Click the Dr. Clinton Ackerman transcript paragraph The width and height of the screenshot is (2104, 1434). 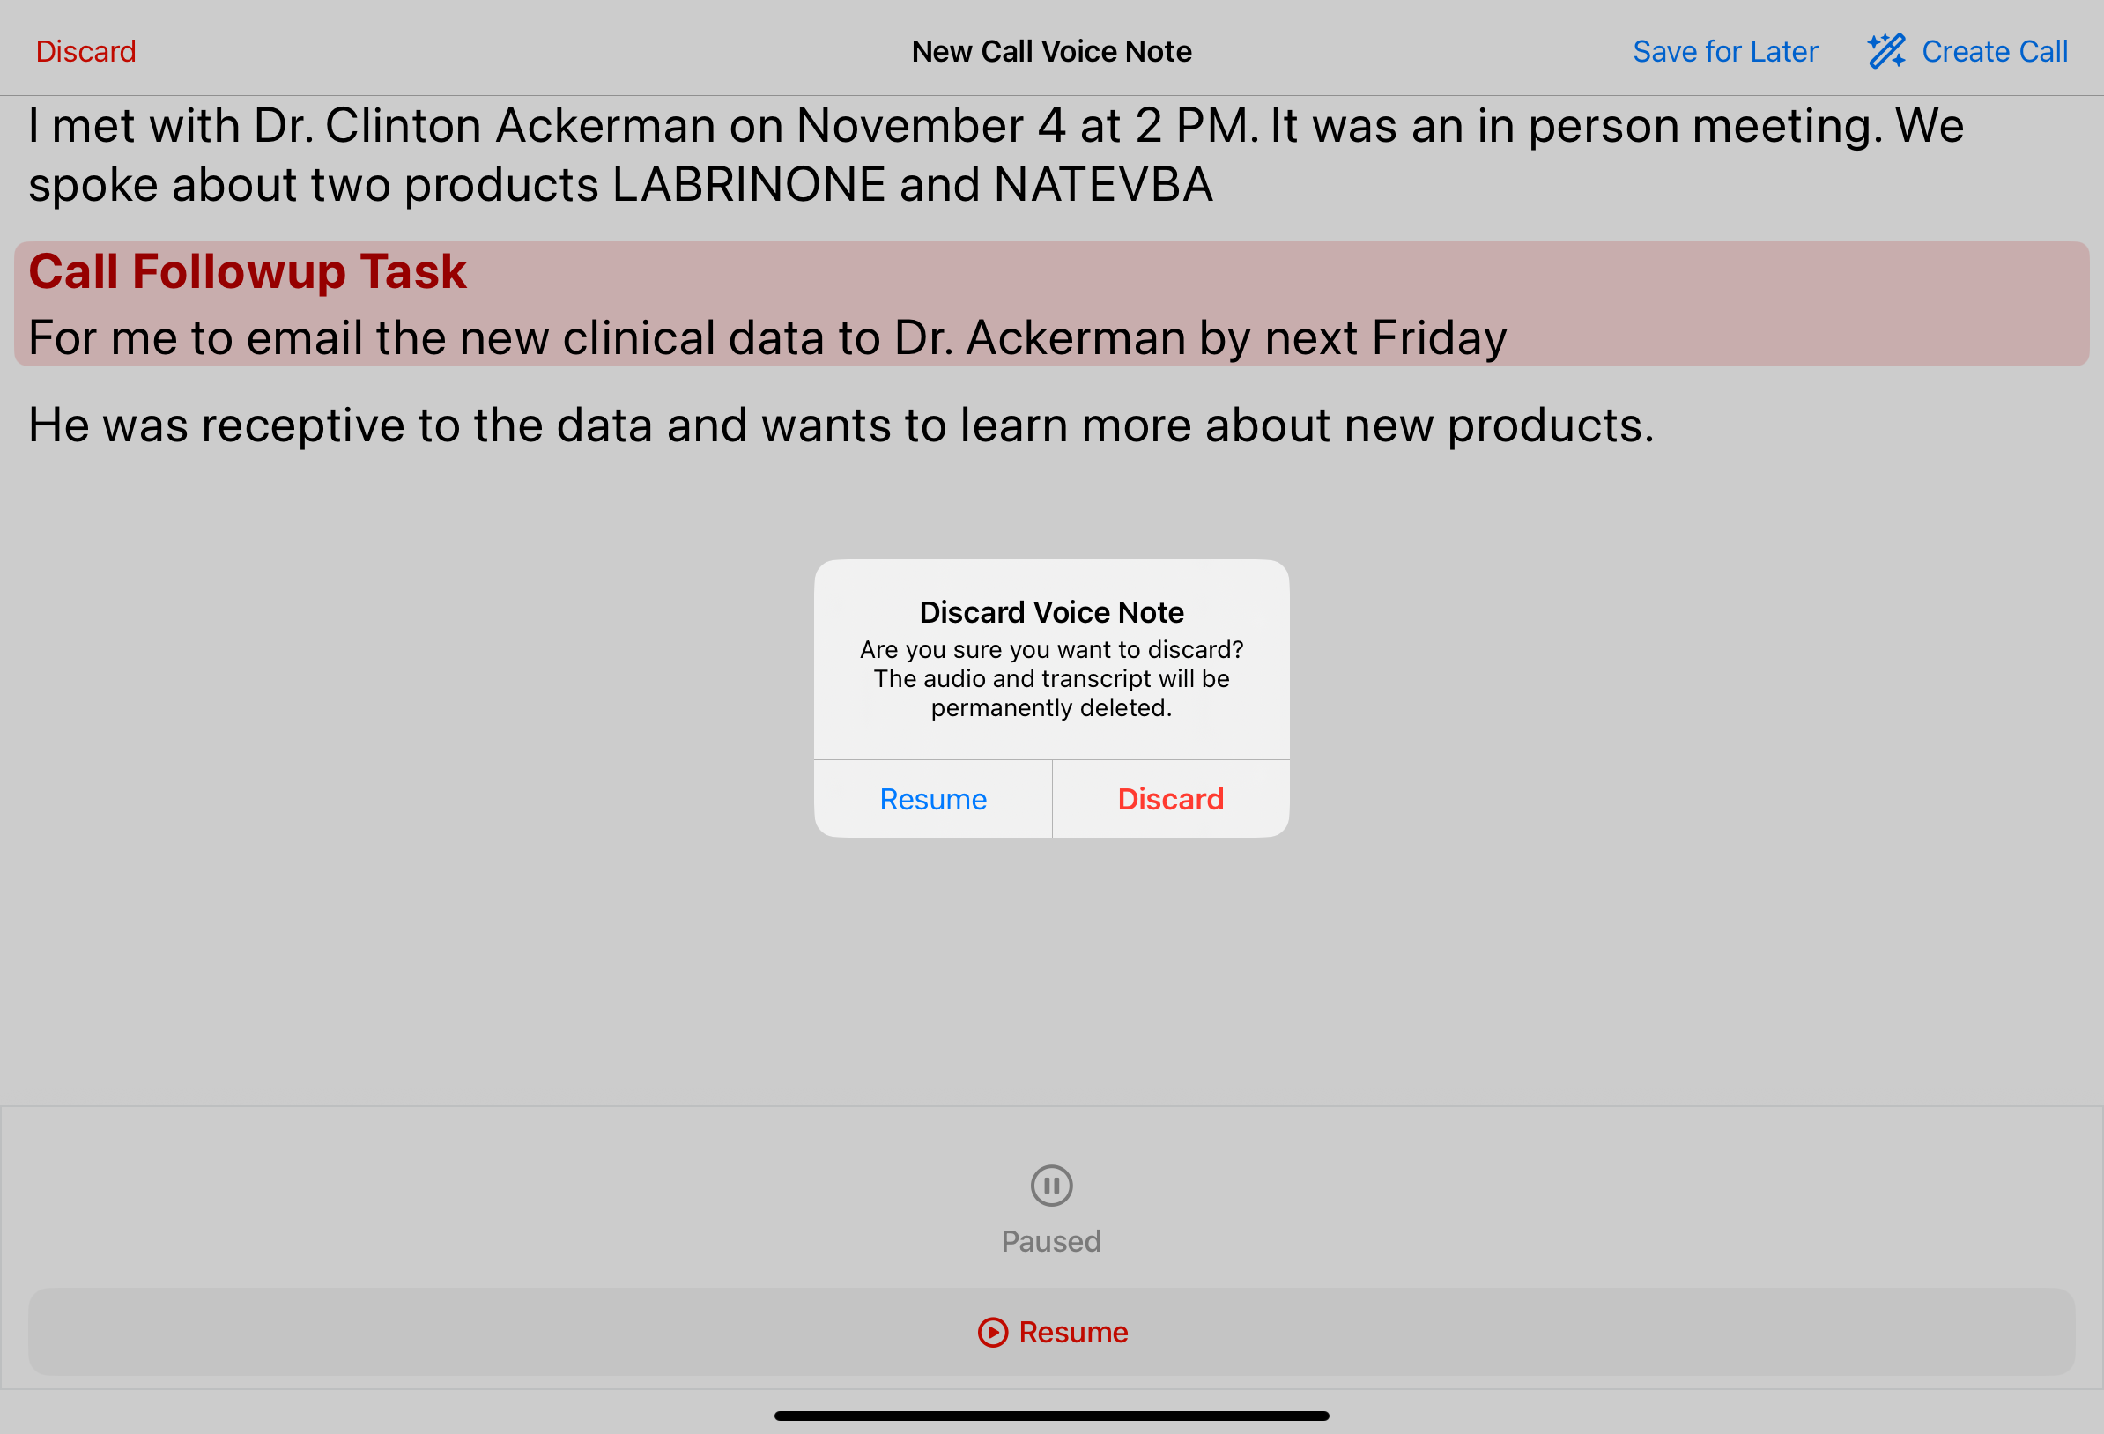click(996, 125)
